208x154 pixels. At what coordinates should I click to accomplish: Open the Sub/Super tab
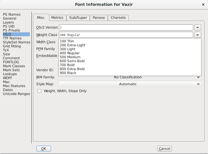click(78, 18)
